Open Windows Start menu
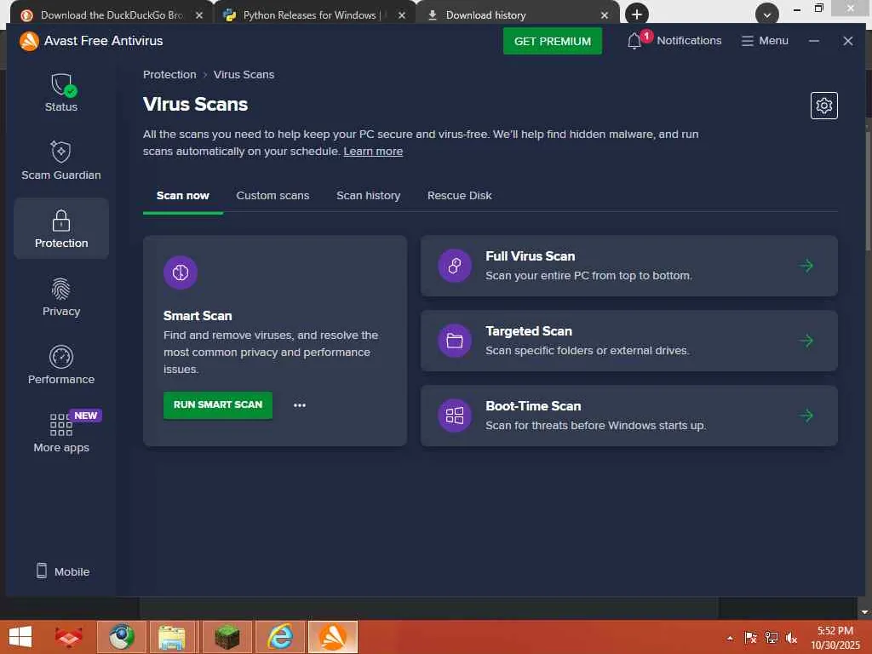 [x=20, y=637]
